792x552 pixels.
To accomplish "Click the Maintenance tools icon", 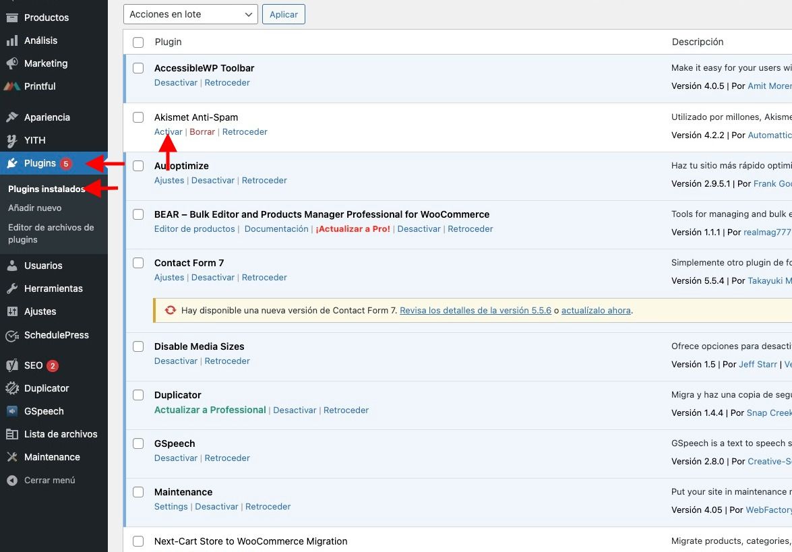I will coord(12,457).
